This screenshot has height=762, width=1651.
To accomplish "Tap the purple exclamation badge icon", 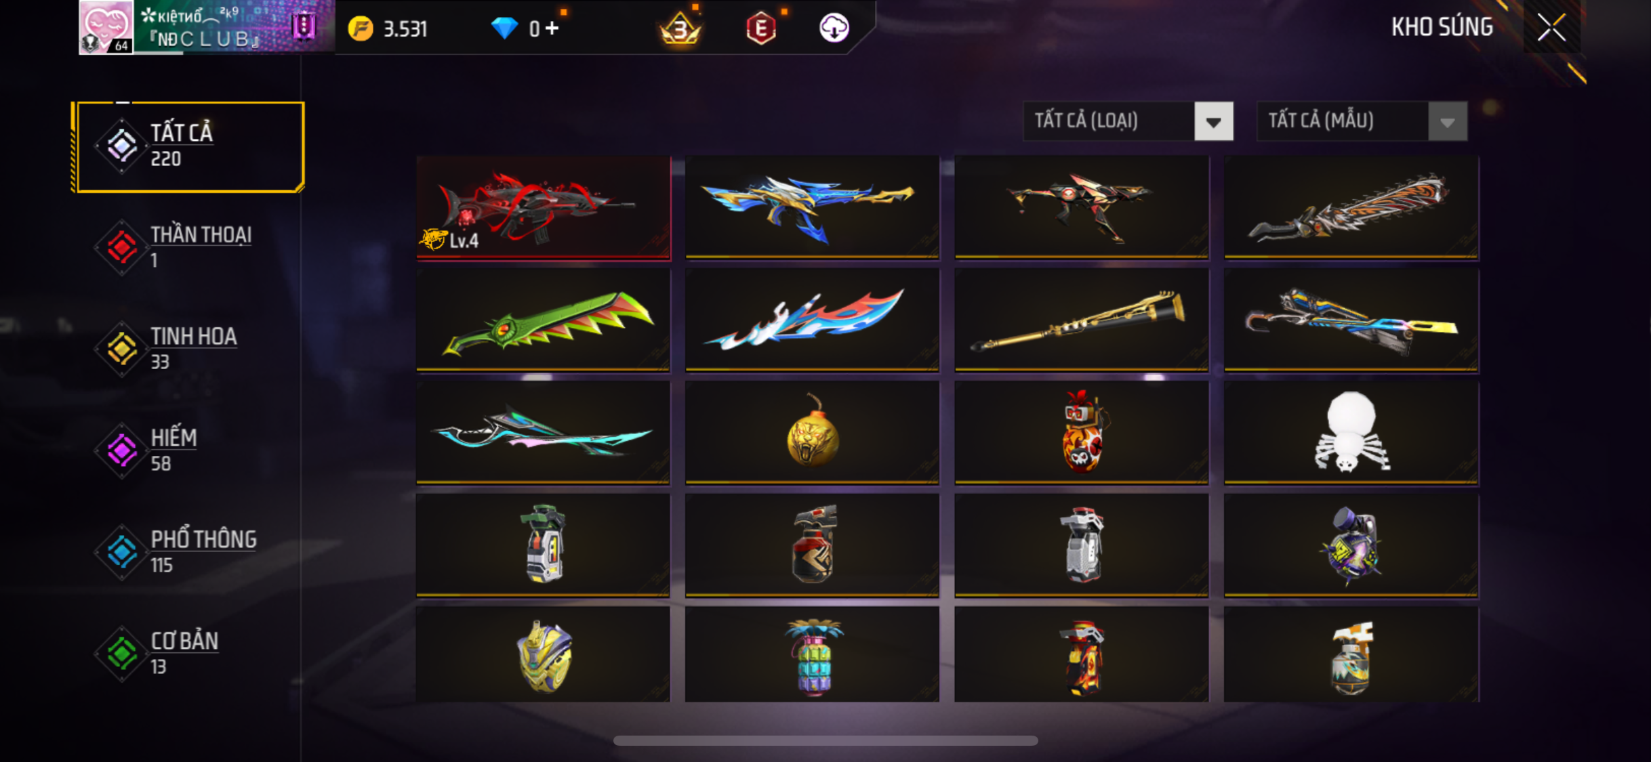I will point(304,27).
